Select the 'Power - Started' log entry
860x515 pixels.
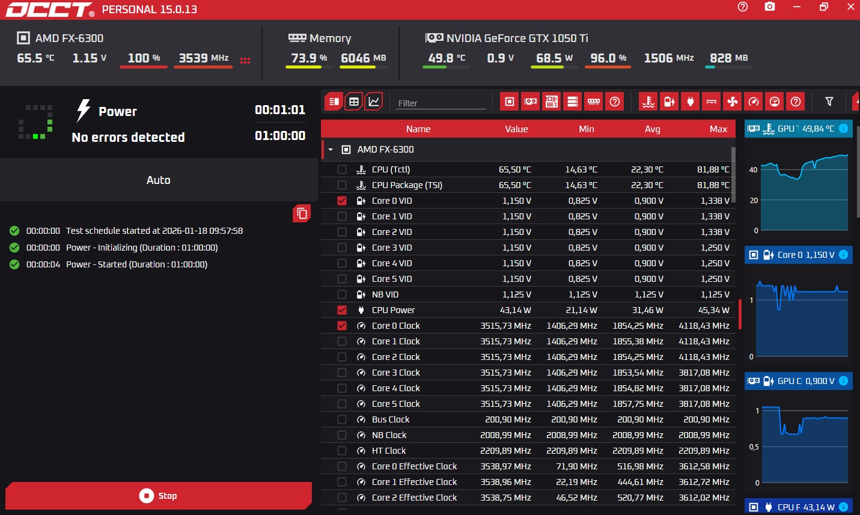tap(136, 264)
